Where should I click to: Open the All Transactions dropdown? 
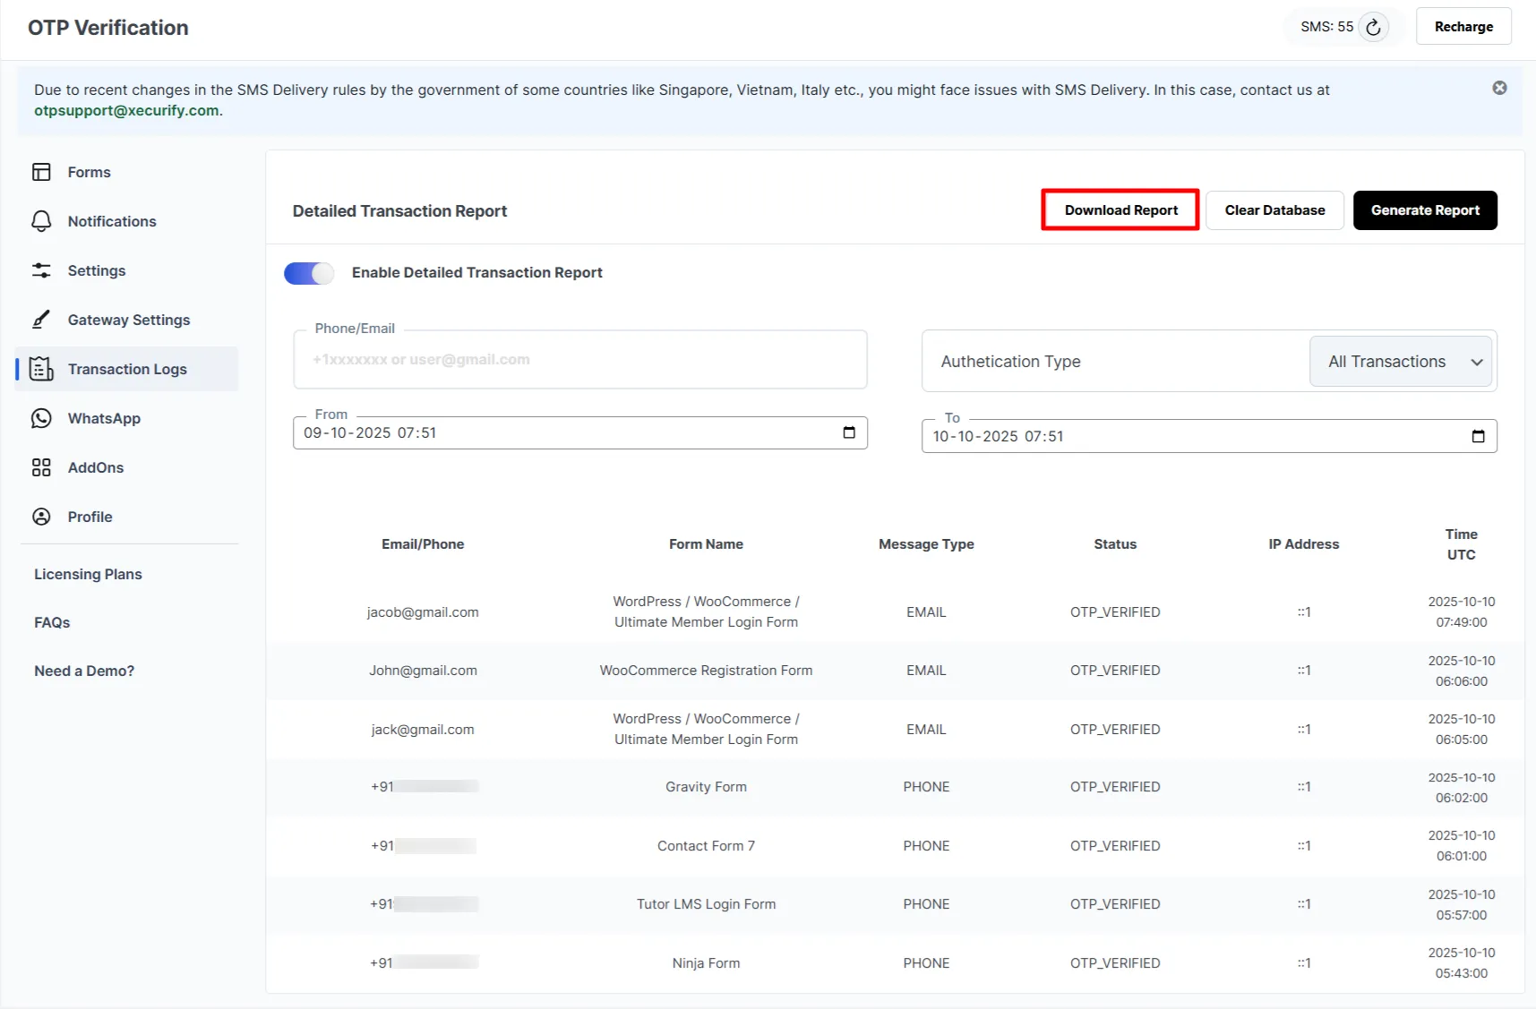click(1400, 361)
